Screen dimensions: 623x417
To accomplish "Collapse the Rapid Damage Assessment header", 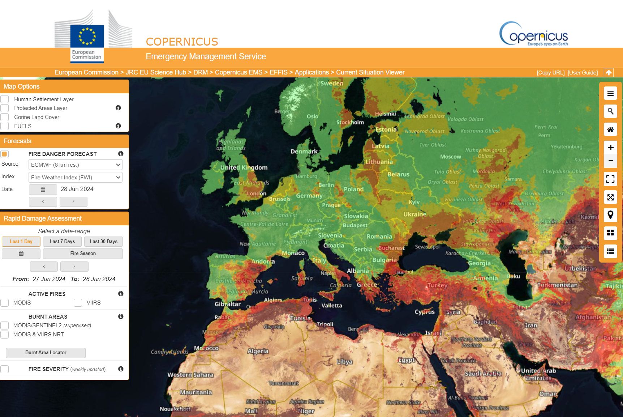I will [x=64, y=218].
